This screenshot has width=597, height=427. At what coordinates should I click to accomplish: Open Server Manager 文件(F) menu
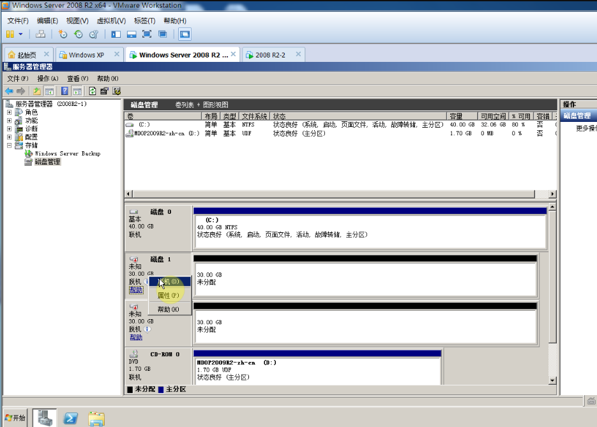(17, 79)
